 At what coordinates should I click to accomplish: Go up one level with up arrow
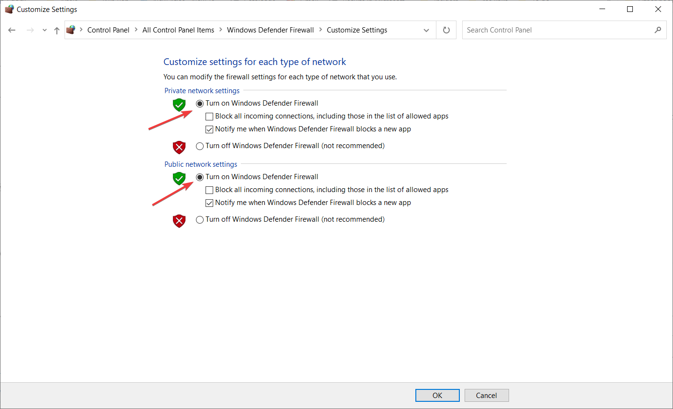tap(57, 30)
